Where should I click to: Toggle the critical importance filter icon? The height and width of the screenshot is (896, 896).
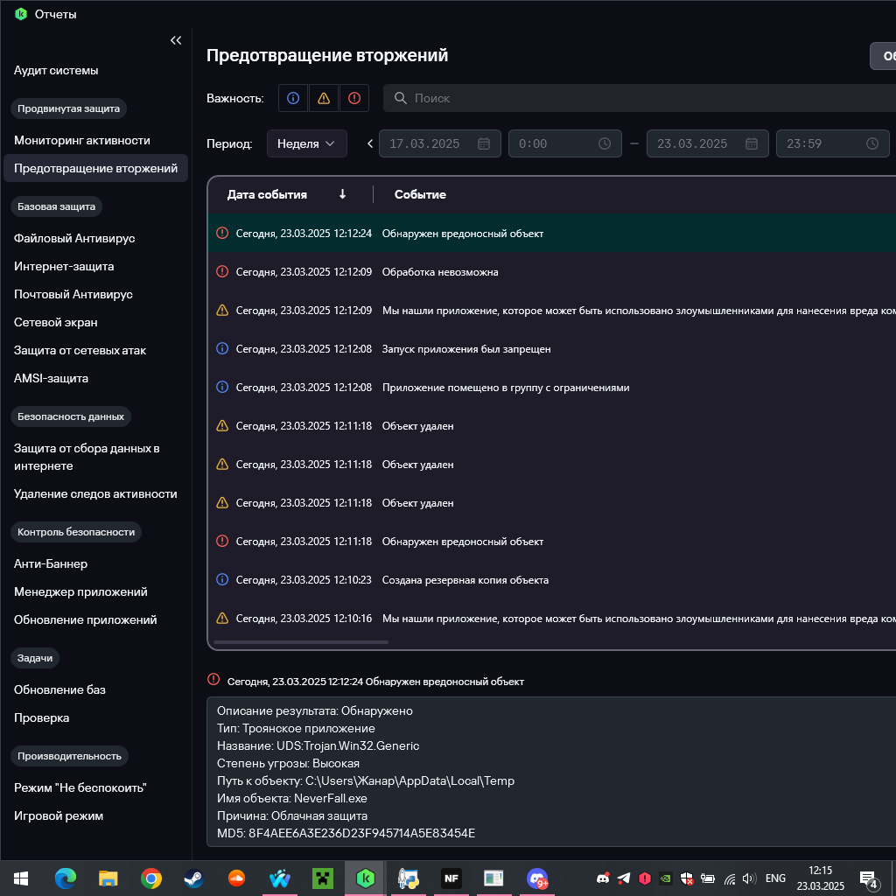[354, 98]
